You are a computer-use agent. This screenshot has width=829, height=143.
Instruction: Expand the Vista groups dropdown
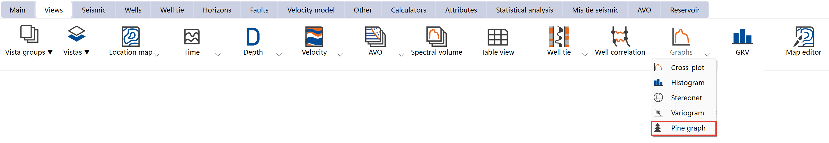tap(29, 52)
